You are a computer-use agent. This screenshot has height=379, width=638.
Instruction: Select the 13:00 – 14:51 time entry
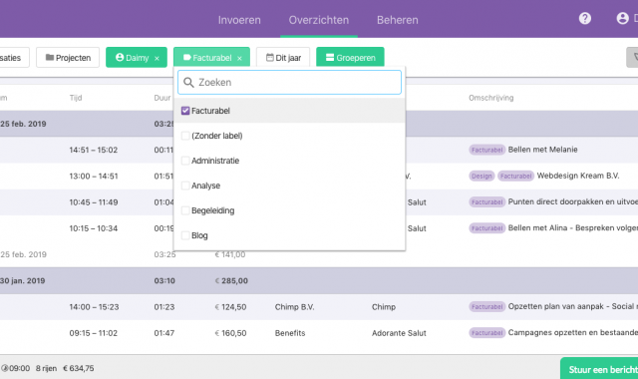(x=94, y=177)
